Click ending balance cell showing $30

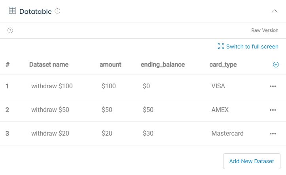coord(148,133)
